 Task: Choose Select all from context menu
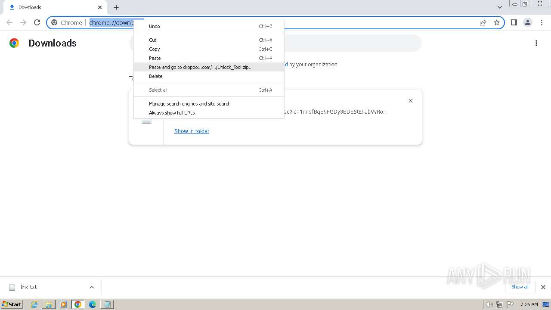click(209, 90)
